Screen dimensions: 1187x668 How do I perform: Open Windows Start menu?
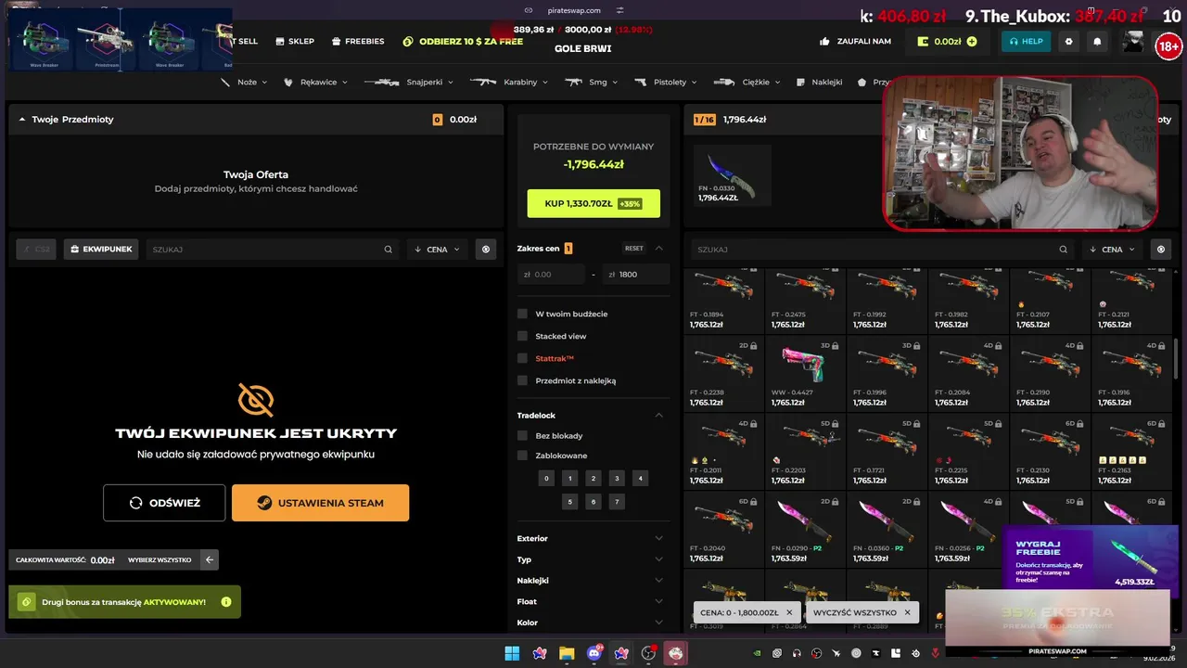click(x=512, y=653)
